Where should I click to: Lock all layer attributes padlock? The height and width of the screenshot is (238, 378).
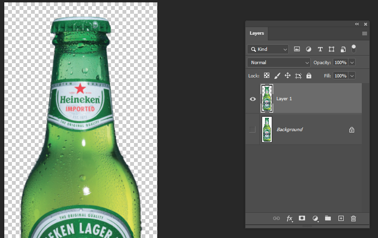pos(309,76)
